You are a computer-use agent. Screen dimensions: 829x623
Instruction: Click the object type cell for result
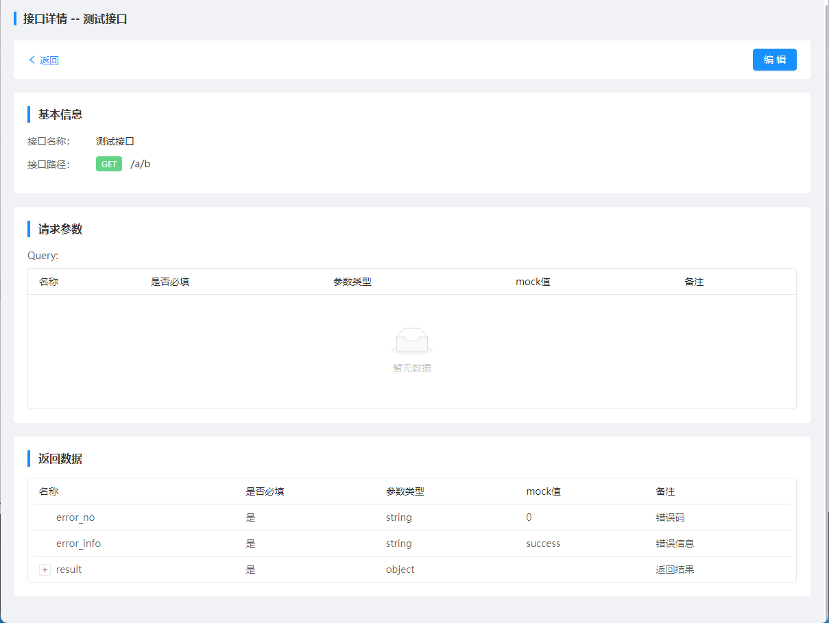point(400,570)
